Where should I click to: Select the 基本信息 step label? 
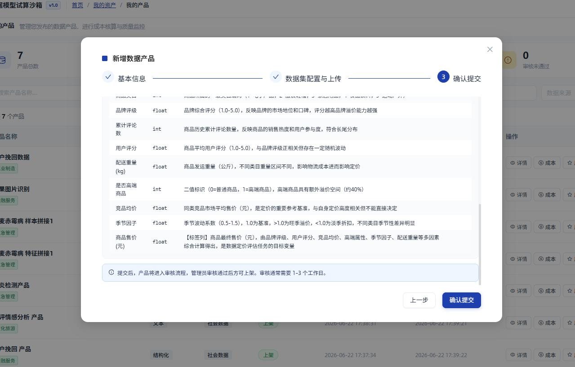(x=132, y=79)
